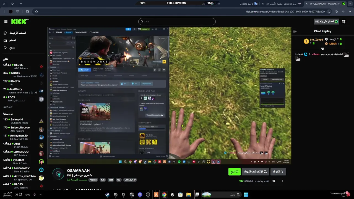The height and width of the screenshot is (199, 354).
Task: Open Windows Start menu
Action: point(246,195)
